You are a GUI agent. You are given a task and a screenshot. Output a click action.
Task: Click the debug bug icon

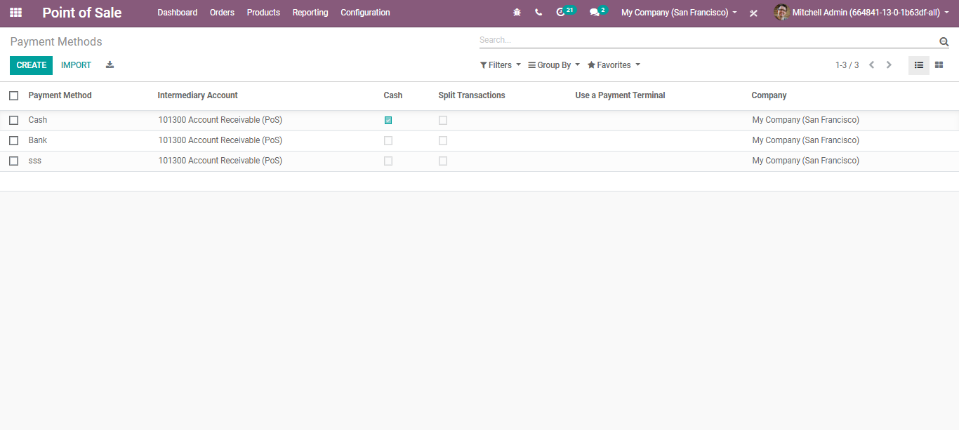(517, 13)
